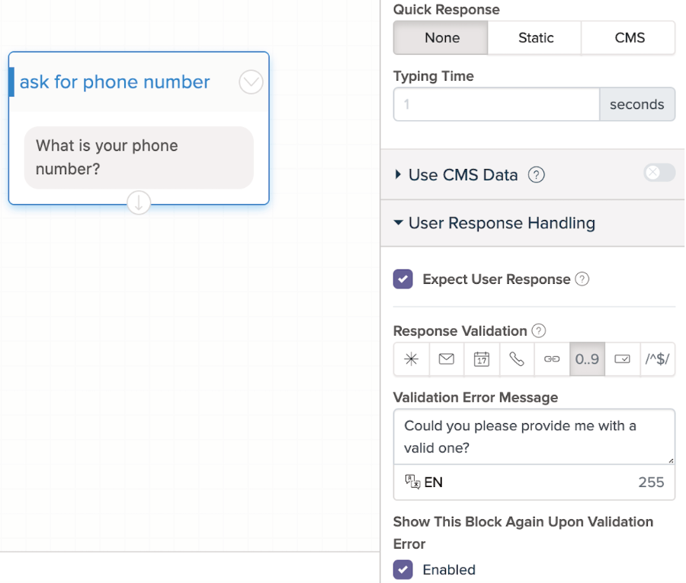
Task: Choose the email envelope validation type
Action: (x=447, y=360)
